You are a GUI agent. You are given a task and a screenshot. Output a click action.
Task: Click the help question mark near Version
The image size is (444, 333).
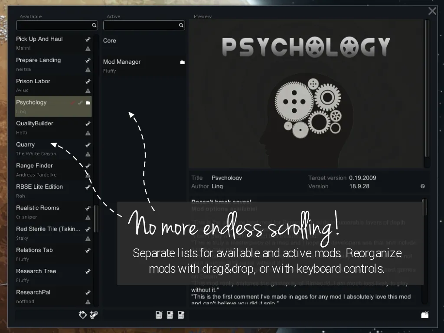pyautogui.click(x=423, y=186)
